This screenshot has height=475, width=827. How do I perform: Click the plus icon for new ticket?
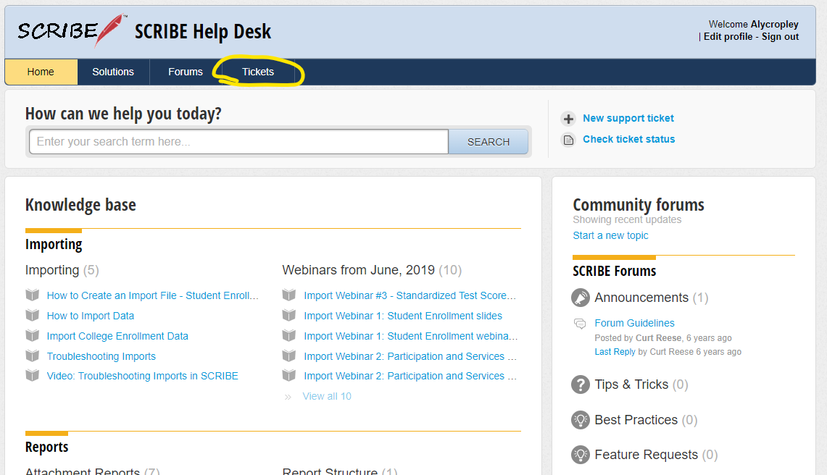point(568,119)
